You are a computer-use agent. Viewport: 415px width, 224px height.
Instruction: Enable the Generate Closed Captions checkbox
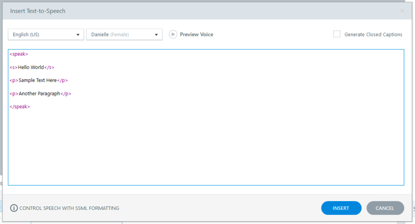pyautogui.click(x=337, y=34)
